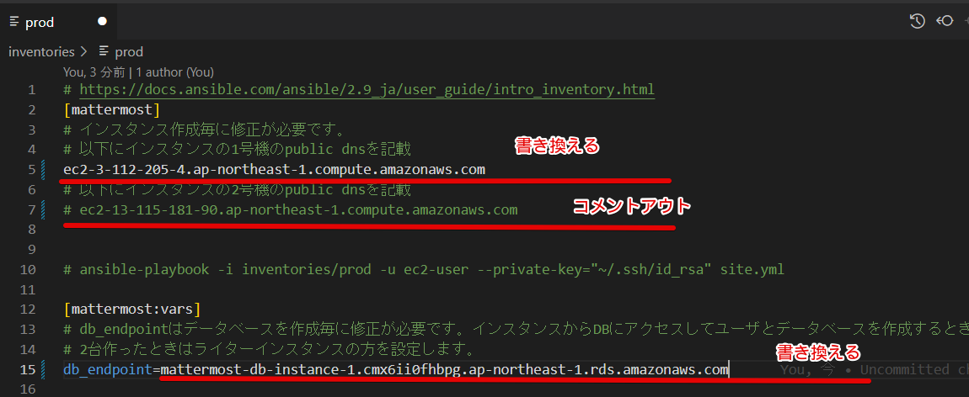Go to previous change arrow icon
Screen dimensions: 969x397
(945, 22)
